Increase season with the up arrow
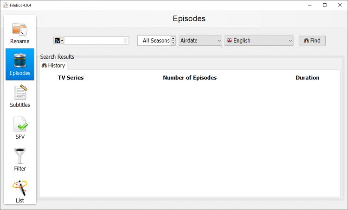 point(173,38)
